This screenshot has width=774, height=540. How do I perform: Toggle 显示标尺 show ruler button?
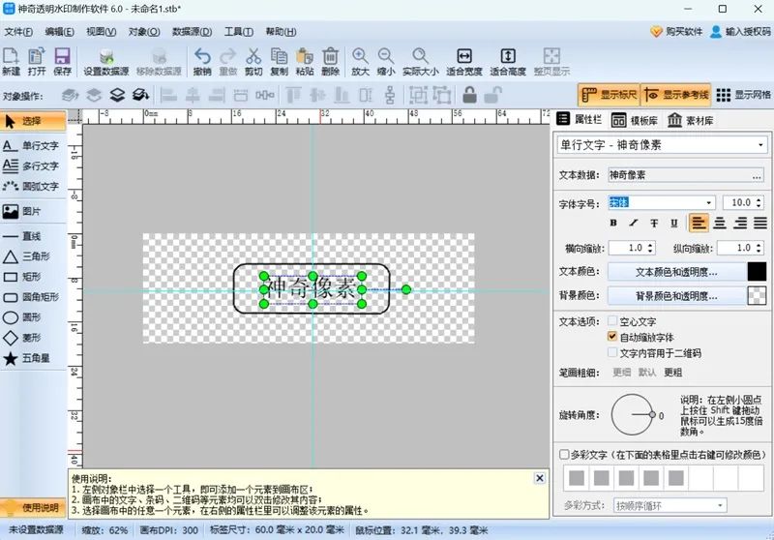[610, 95]
